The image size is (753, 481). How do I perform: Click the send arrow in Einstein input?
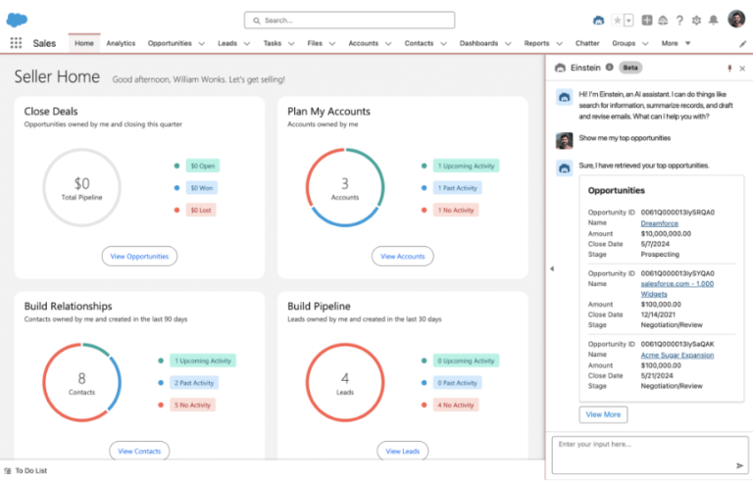click(x=739, y=465)
